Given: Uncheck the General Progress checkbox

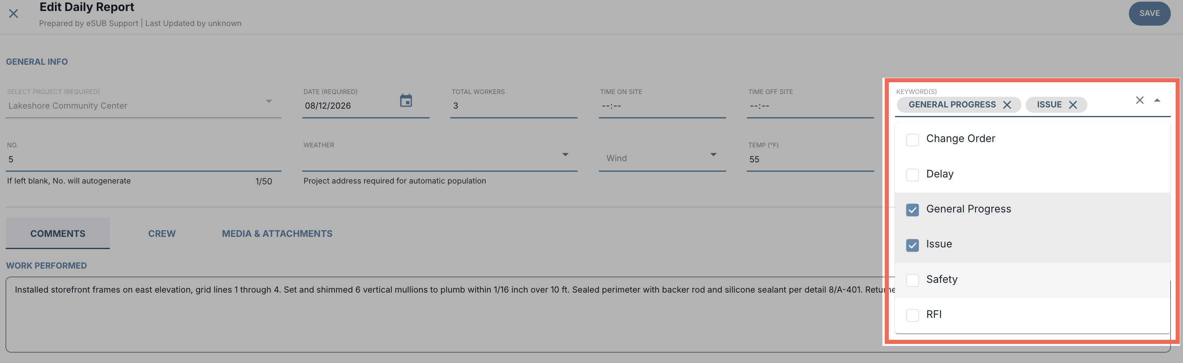Looking at the screenshot, I should point(912,210).
